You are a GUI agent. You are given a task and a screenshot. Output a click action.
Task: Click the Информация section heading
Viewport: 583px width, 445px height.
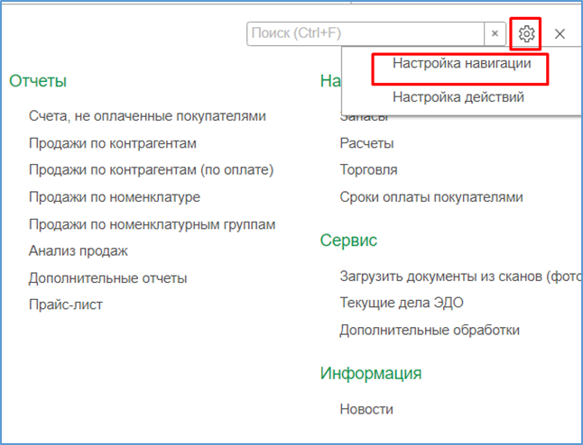[x=371, y=373]
